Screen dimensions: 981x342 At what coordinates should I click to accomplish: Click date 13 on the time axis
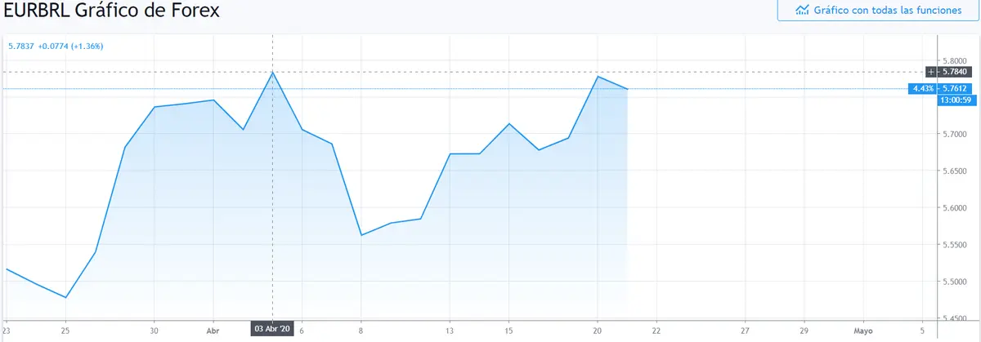pos(450,332)
